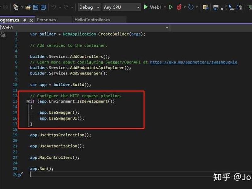Click the app.UseHttpsRedirection() line
Viewport: 252px width, 189px height.
coord(60,135)
